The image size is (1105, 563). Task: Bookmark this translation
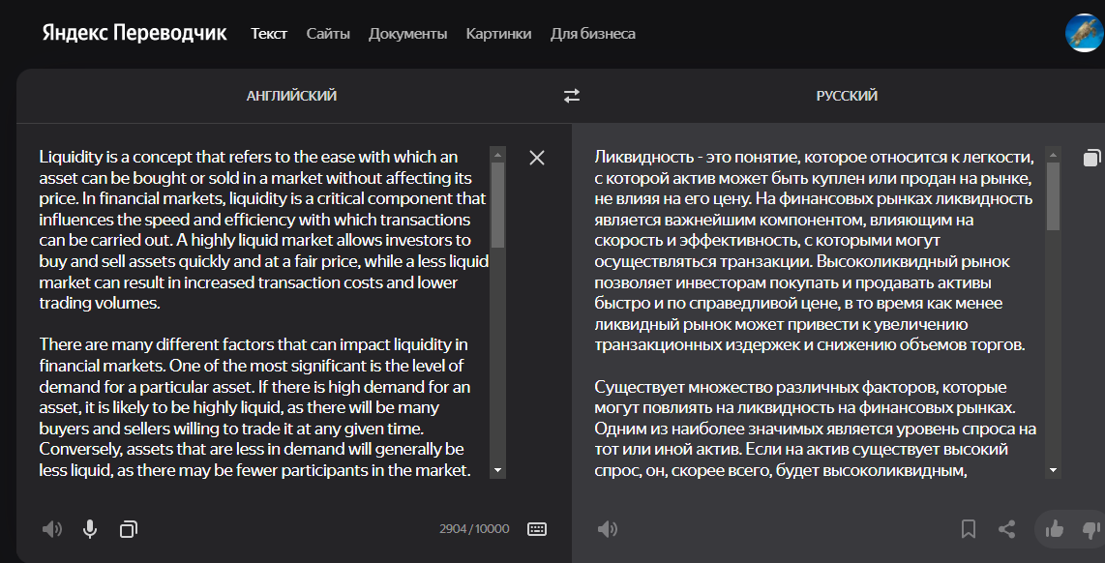[x=969, y=528]
